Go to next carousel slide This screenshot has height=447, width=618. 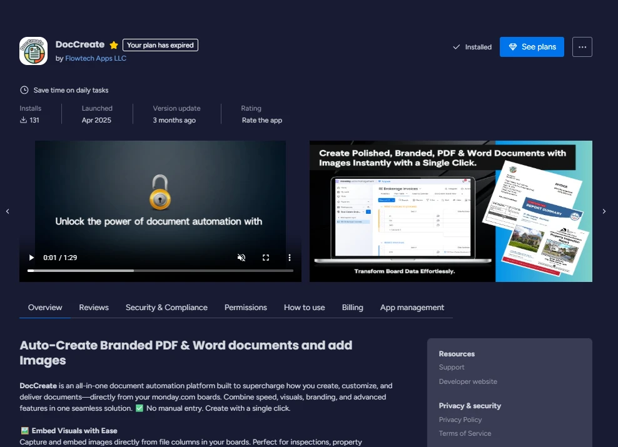point(604,211)
